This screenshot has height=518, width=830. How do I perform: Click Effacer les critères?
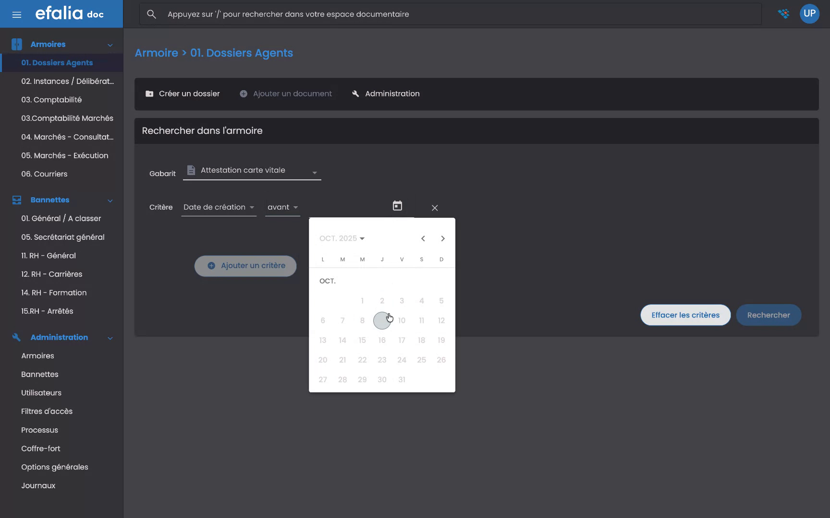click(x=685, y=315)
